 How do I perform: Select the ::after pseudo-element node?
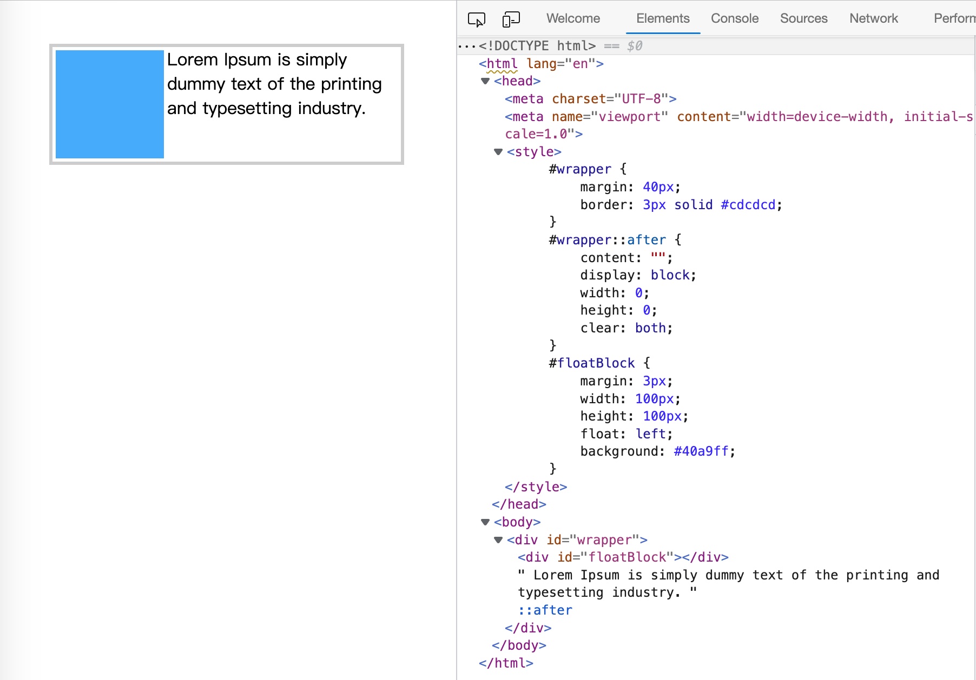(x=545, y=610)
